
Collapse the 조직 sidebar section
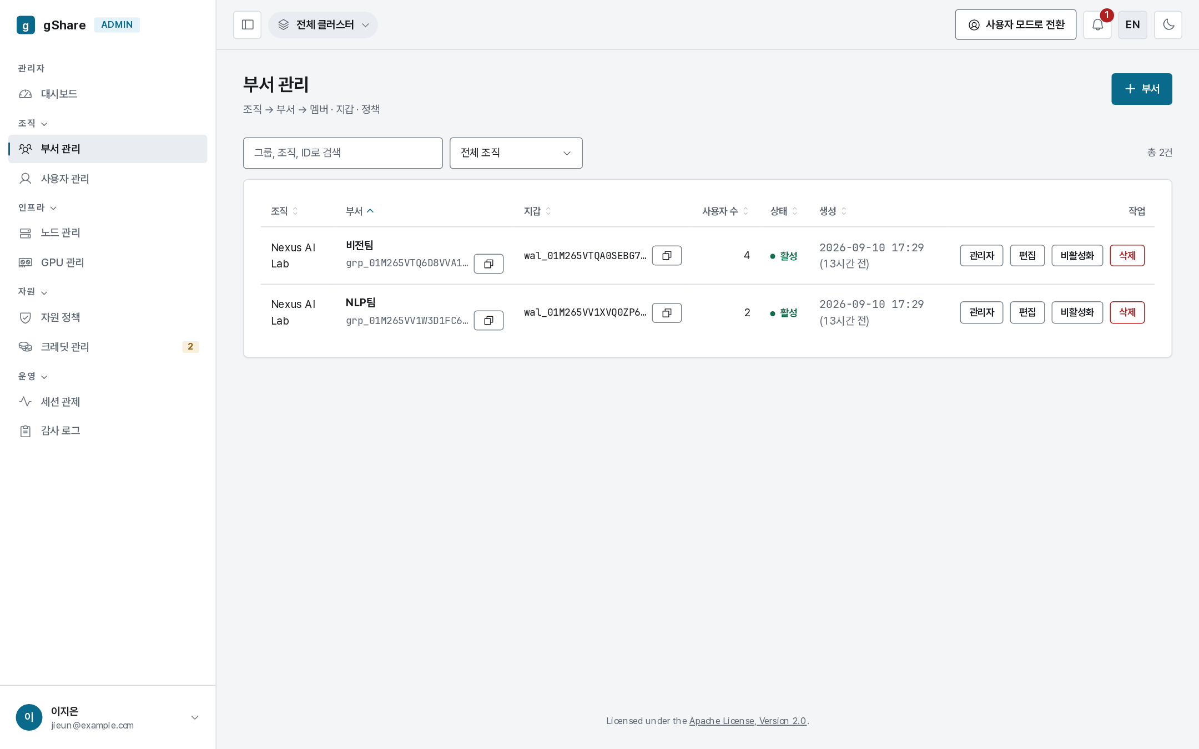(33, 123)
